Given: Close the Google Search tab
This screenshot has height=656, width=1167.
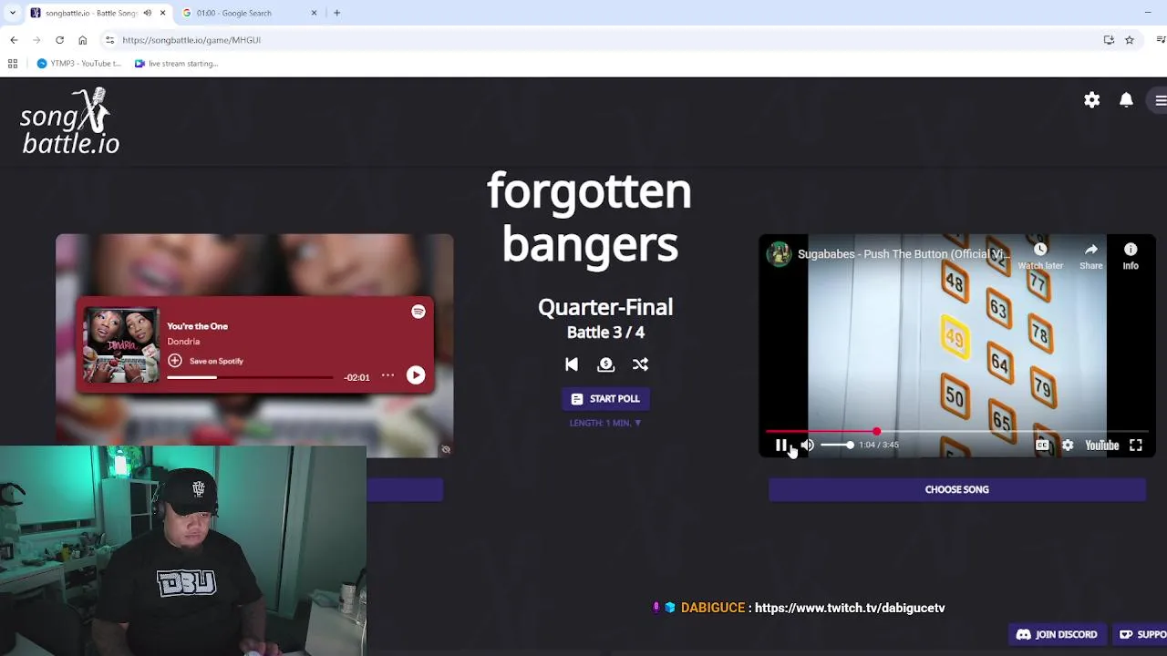Looking at the screenshot, I should point(314,13).
